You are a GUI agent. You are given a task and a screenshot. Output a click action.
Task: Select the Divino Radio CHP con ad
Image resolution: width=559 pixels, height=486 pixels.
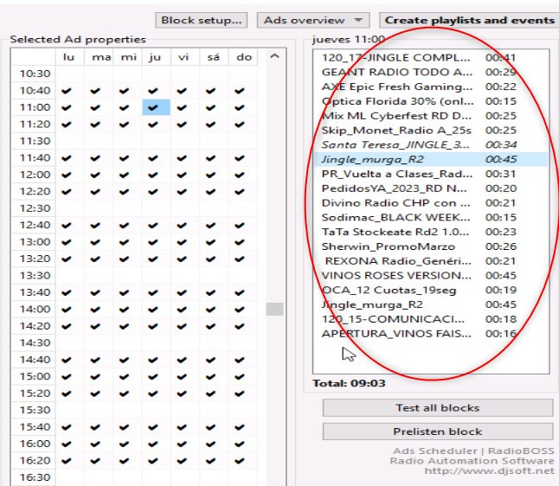pos(431,203)
